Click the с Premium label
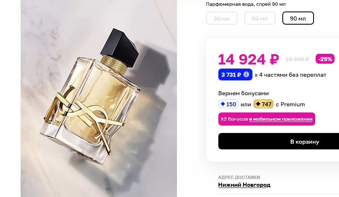The image size is (339, 197). pyautogui.click(x=290, y=104)
